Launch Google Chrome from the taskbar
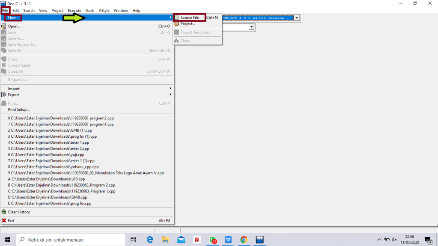Image resolution: width=438 pixels, height=246 pixels. pyautogui.click(x=244, y=240)
